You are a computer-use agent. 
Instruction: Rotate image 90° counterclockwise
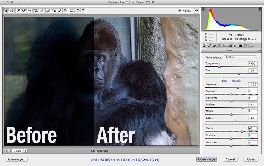[78, 11]
